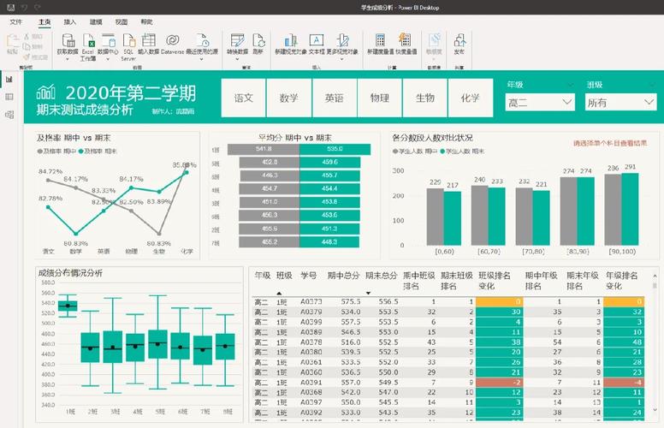
Task: Click the 输入数据 (Enter data) icon
Action: [149, 40]
